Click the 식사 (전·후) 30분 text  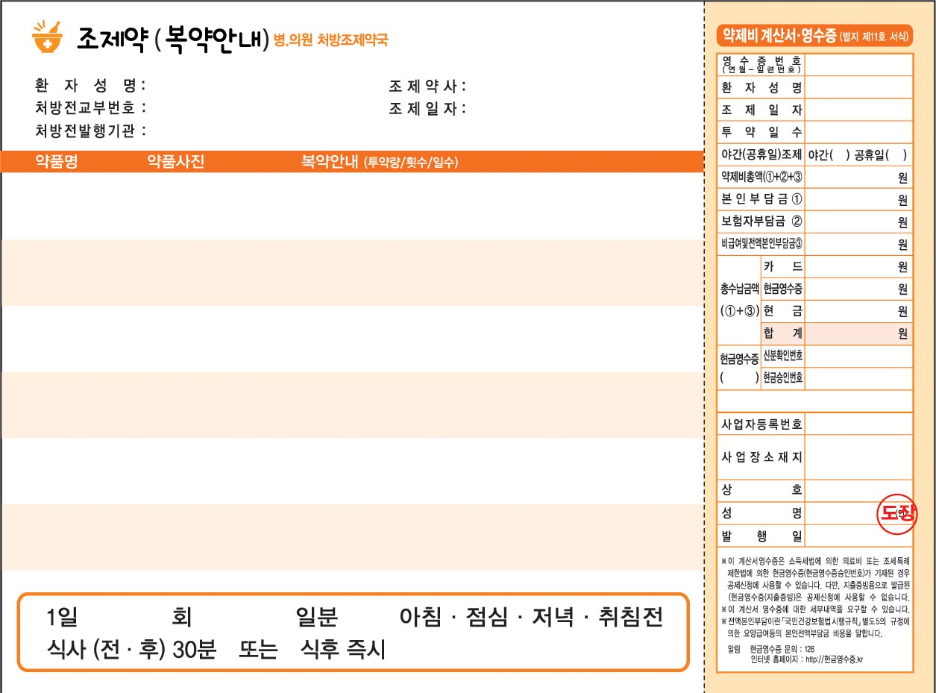[x=131, y=650]
